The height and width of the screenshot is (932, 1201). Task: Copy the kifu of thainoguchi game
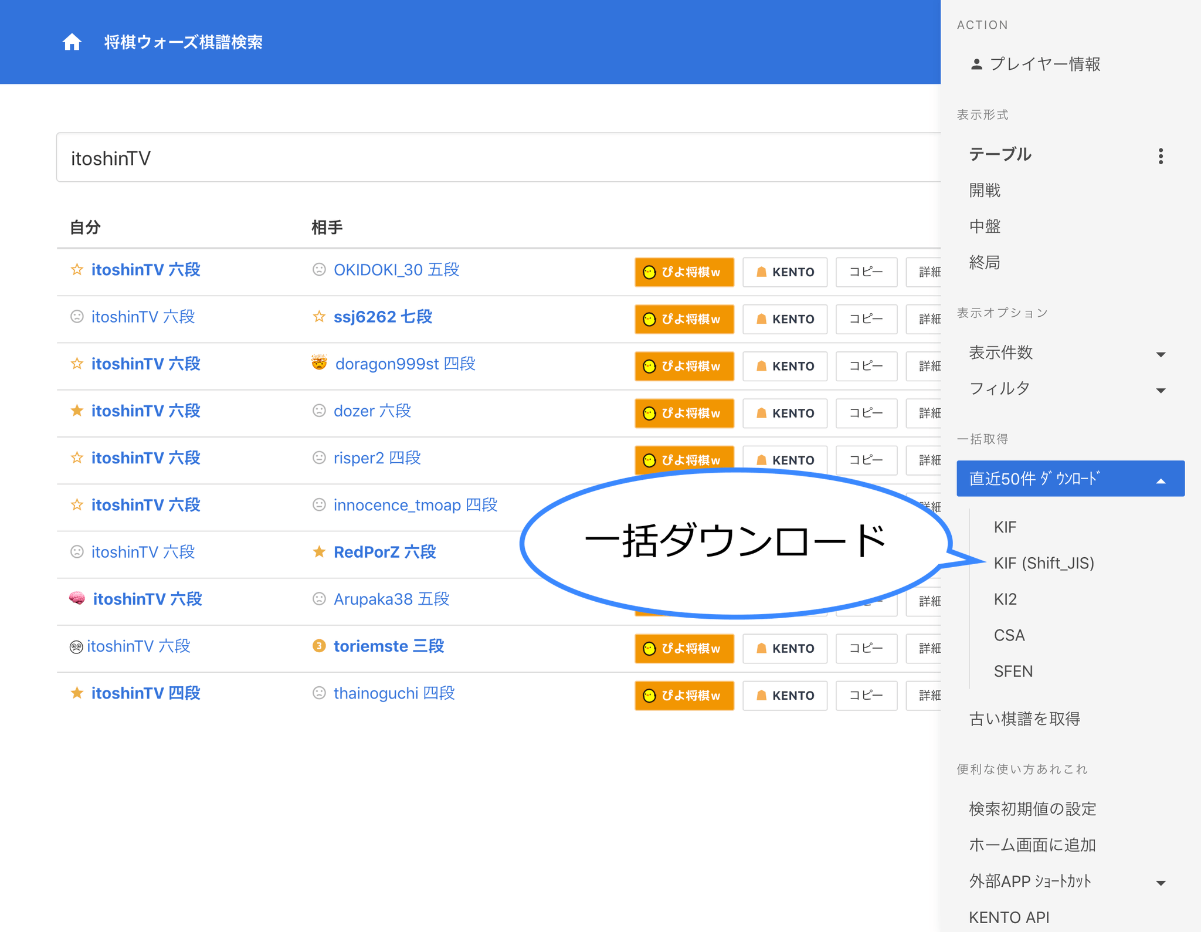[x=866, y=696]
